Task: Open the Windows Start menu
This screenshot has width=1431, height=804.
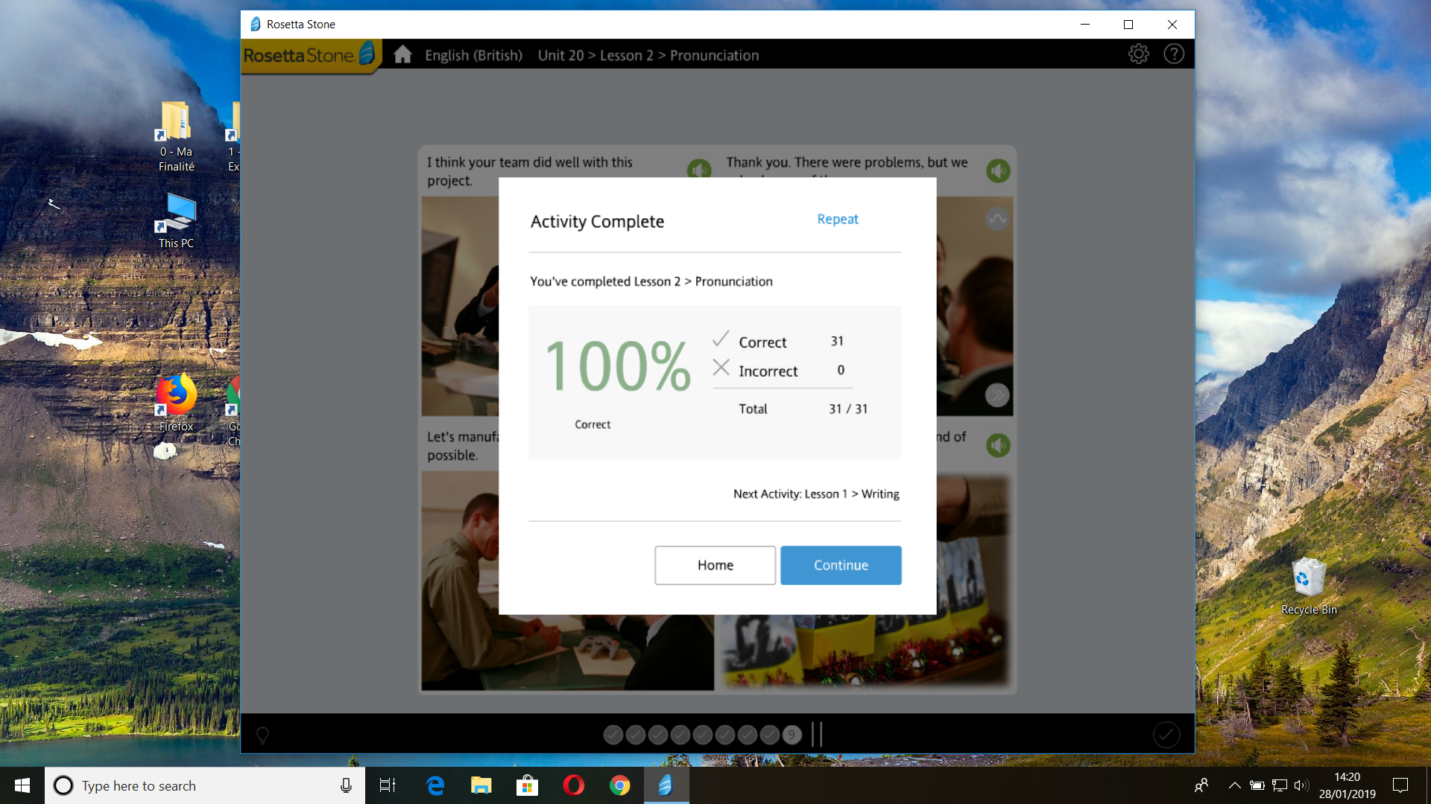Action: point(22,785)
